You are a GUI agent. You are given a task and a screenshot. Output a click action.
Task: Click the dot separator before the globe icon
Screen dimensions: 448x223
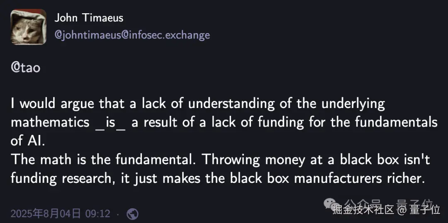[118, 214]
